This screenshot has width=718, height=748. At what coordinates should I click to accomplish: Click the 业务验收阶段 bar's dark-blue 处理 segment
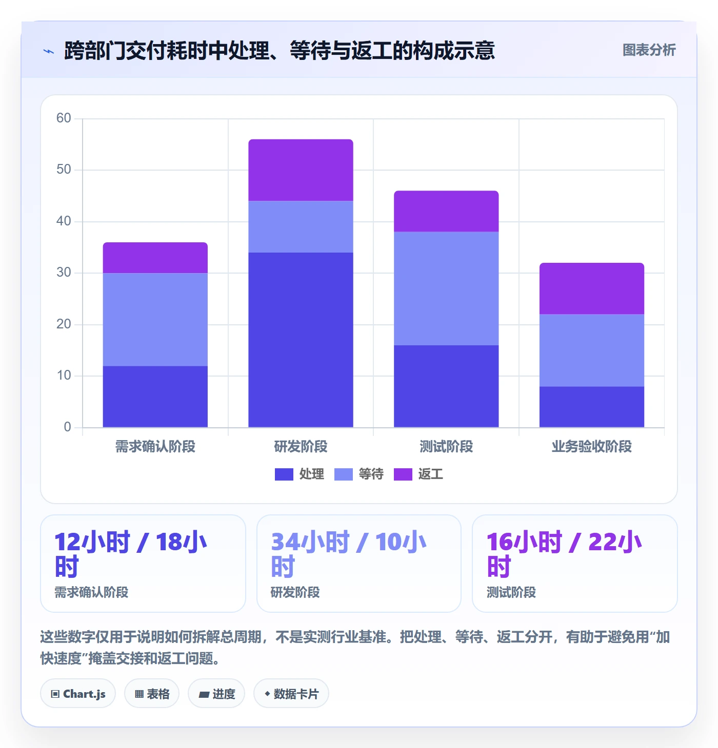tap(592, 407)
